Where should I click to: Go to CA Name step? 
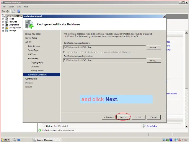point(35,67)
